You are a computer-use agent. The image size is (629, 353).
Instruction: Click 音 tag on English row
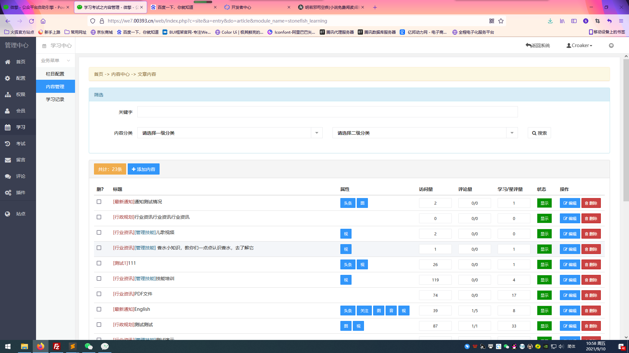point(391,311)
